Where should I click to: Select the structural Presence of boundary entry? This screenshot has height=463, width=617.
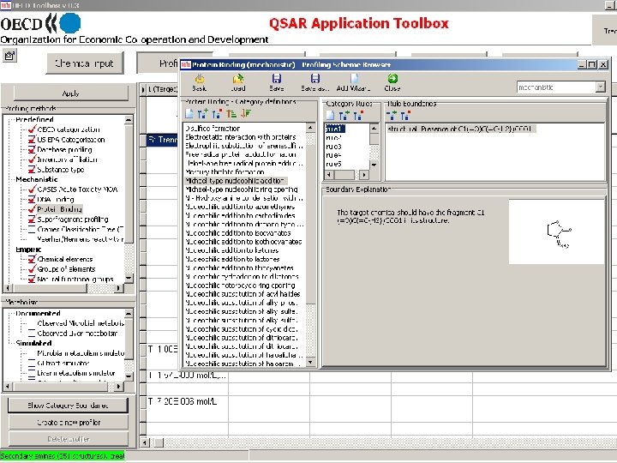click(x=460, y=129)
